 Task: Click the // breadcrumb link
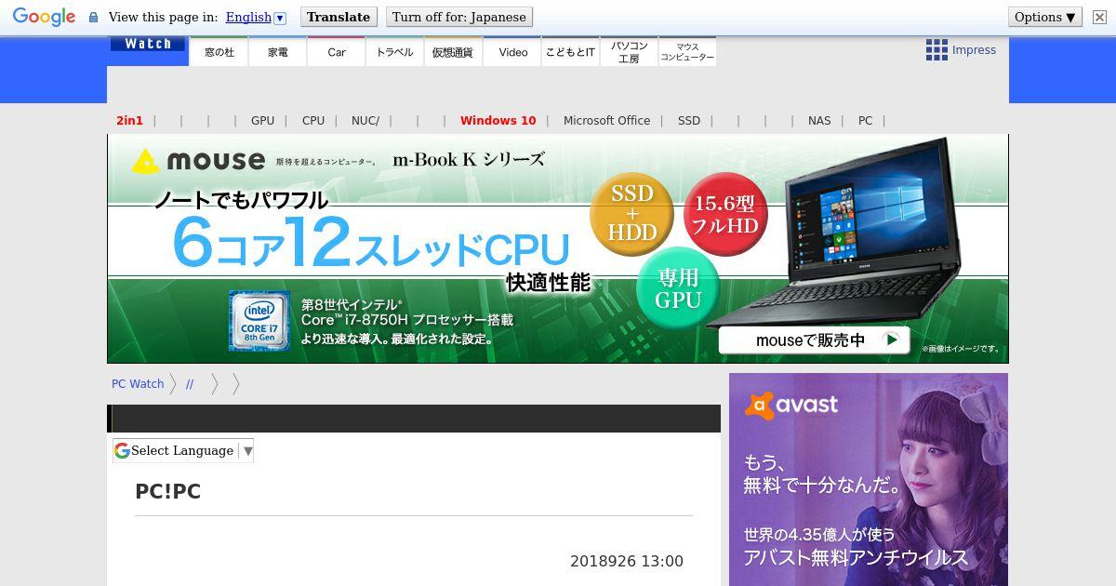[190, 383]
